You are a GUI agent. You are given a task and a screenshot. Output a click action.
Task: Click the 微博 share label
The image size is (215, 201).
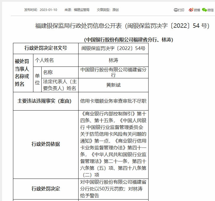coord(197,10)
